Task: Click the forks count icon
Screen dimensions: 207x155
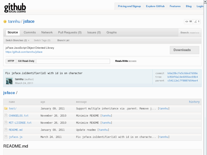Action: coord(196,22)
